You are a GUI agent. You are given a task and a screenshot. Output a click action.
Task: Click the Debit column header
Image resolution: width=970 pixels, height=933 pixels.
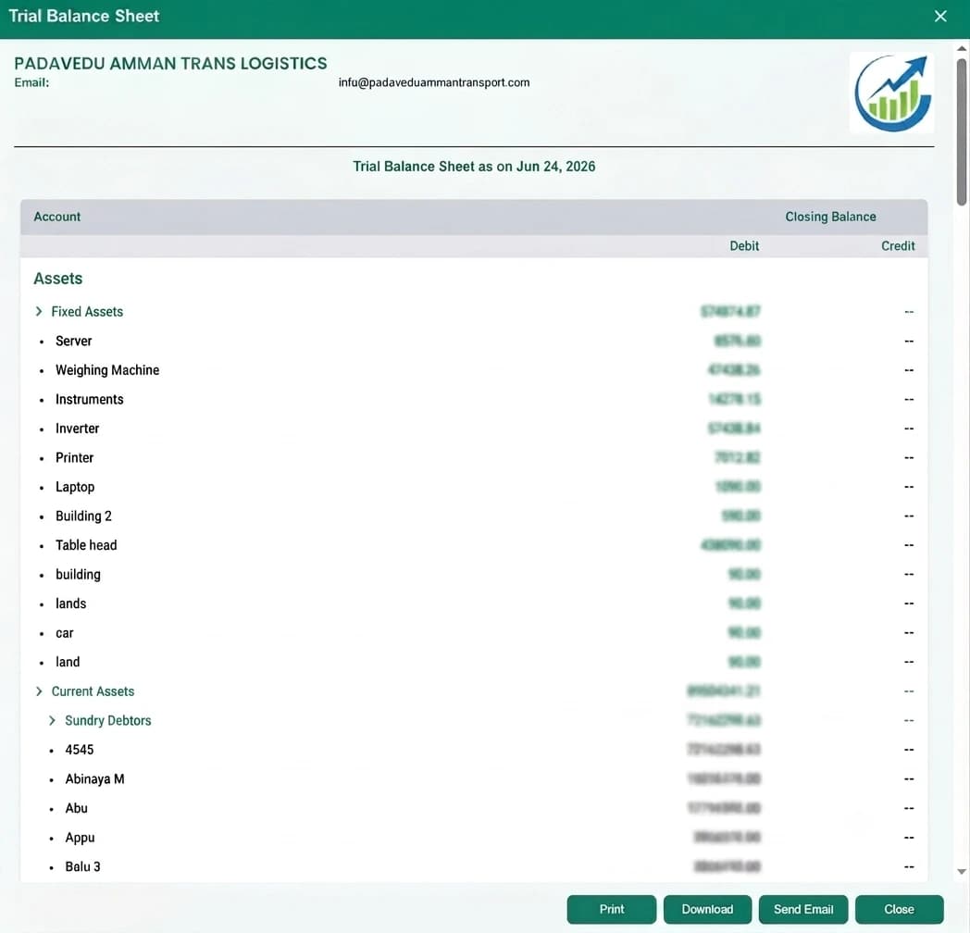pos(744,245)
